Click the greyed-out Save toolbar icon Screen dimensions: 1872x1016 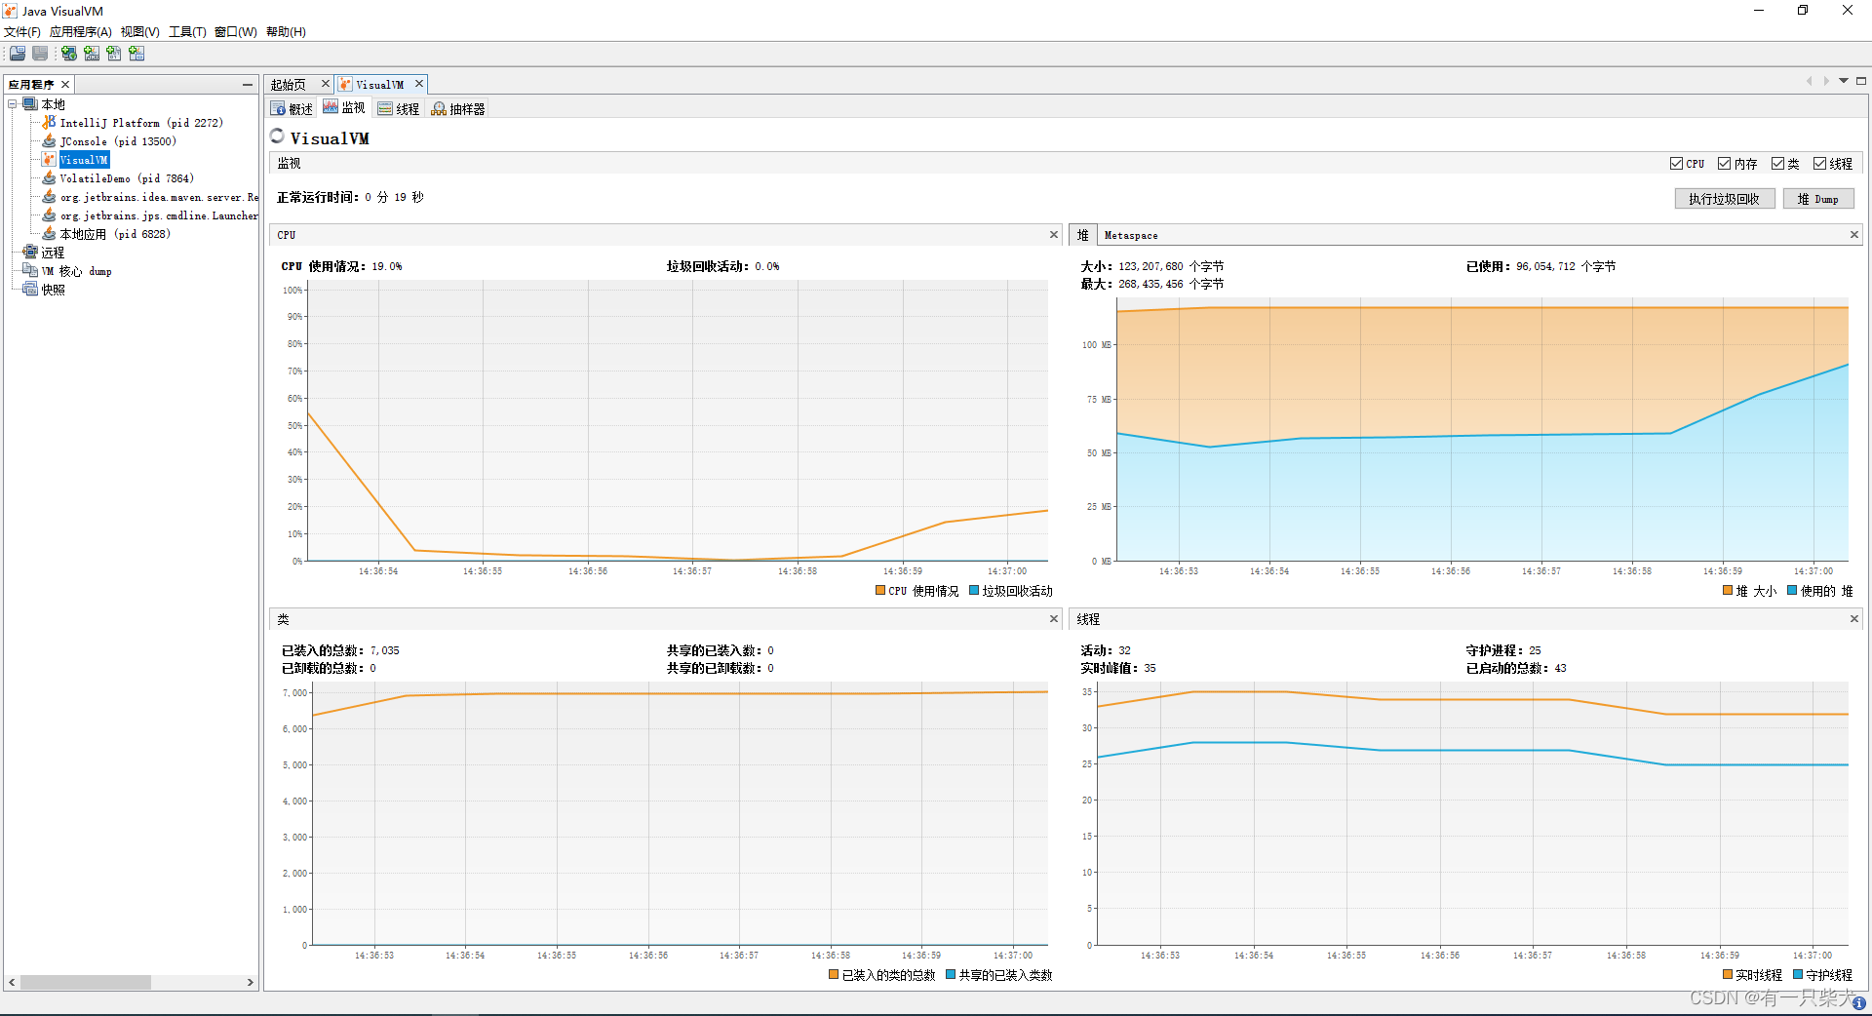(x=40, y=54)
